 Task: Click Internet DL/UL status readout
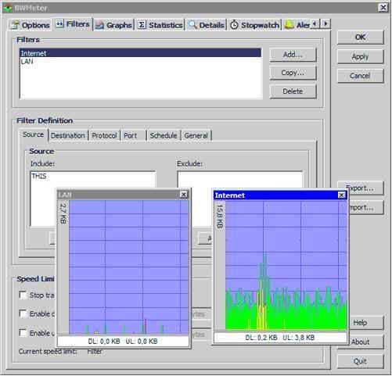[280, 338]
